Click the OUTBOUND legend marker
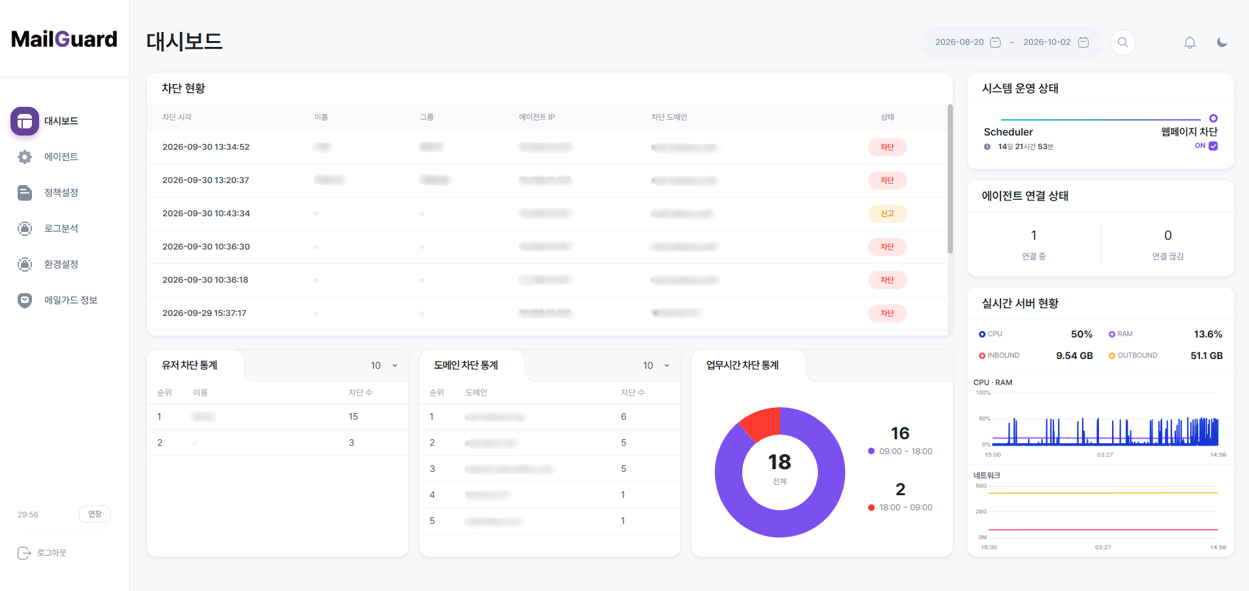 [1112, 356]
